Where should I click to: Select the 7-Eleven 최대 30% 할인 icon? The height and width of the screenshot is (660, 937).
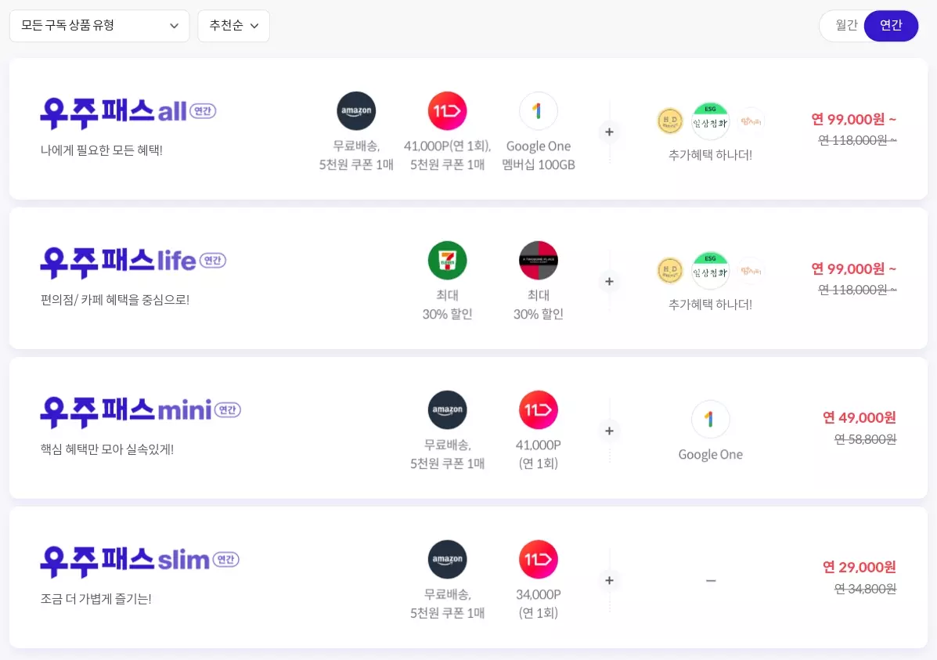coord(447,260)
